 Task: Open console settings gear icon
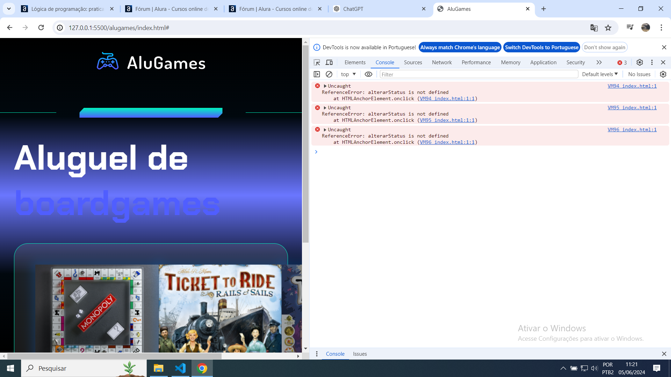663,74
